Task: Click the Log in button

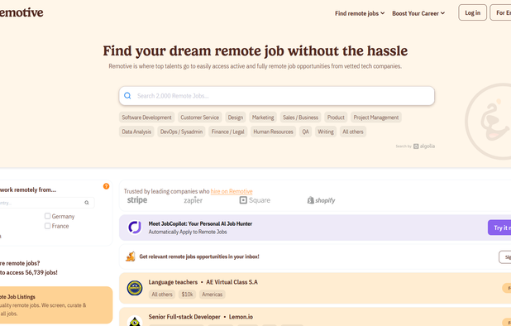Action: pos(472,12)
